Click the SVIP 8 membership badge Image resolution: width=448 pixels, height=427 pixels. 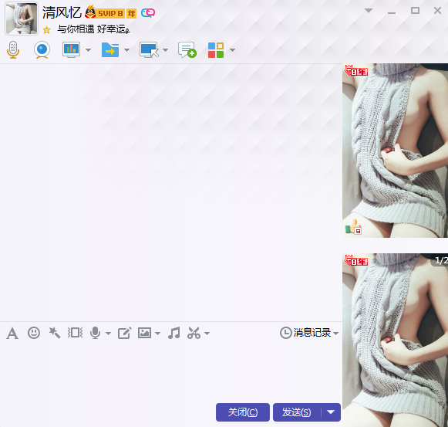pos(105,12)
